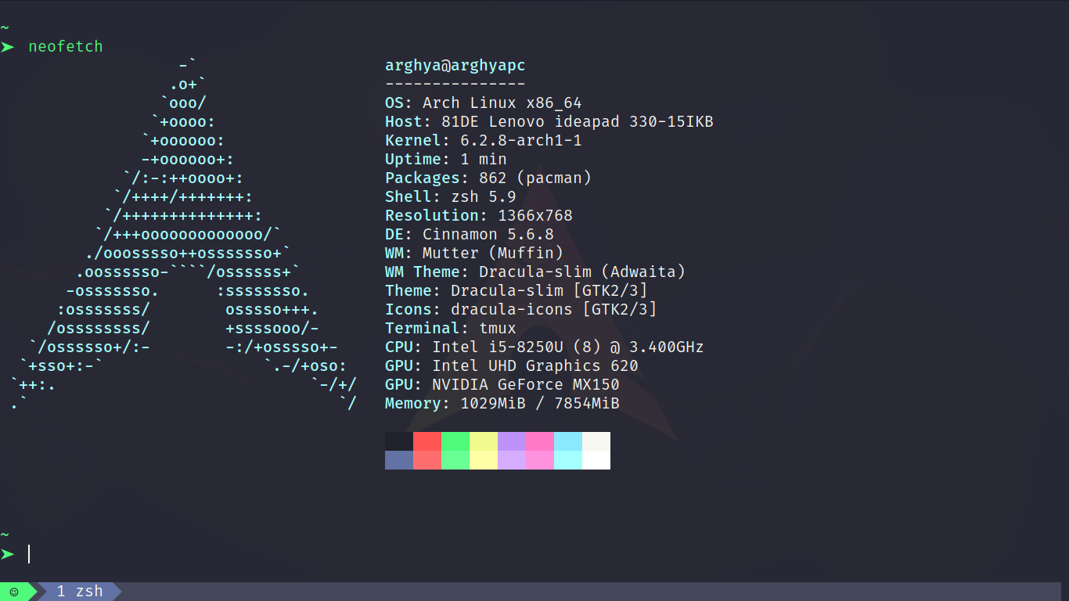The image size is (1069, 601).
Task: Click the Shell: zsh 5.9 info line
Action: (x=450, y=196)
